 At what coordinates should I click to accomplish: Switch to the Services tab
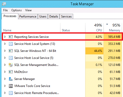coord(66,17)
